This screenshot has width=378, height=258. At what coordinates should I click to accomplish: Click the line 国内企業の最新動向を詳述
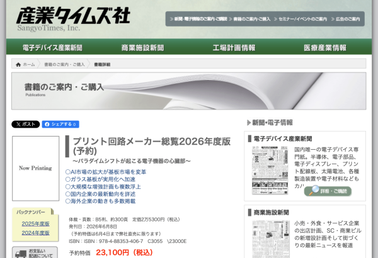pos(100,194)
